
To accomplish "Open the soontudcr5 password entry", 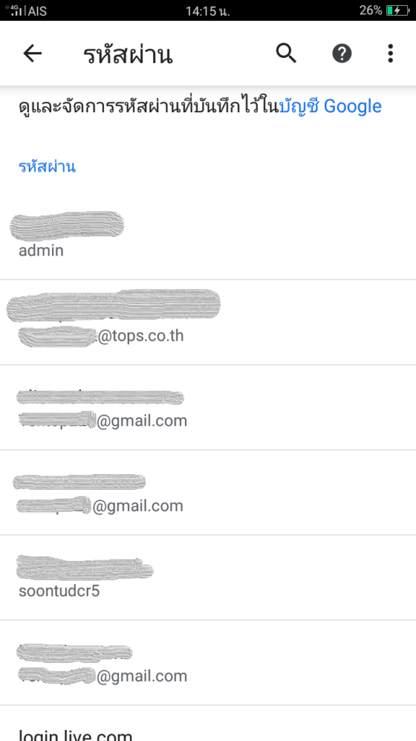I will tap(208, 577).
